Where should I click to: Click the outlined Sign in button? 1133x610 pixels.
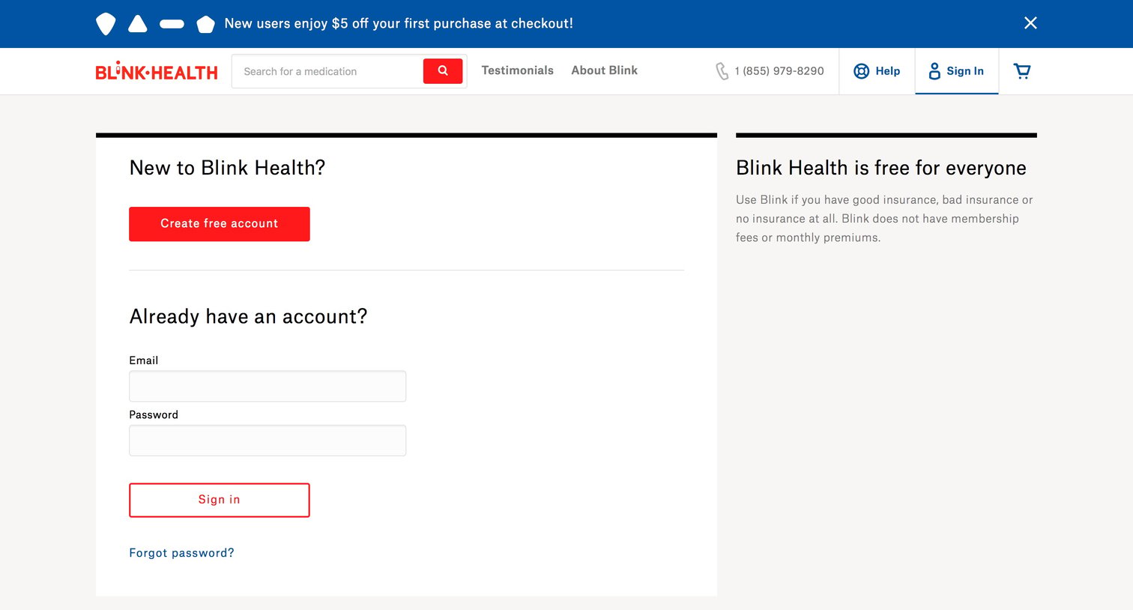220,500
